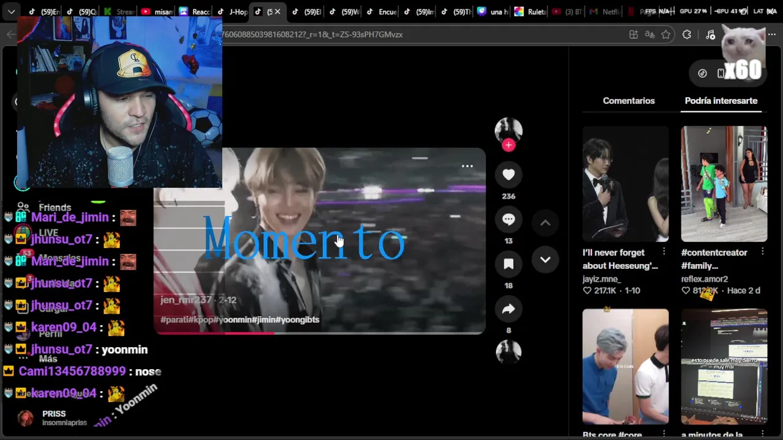
Task: Click the Friends item in TikTok sidebar
Action: tap(44, 207)
